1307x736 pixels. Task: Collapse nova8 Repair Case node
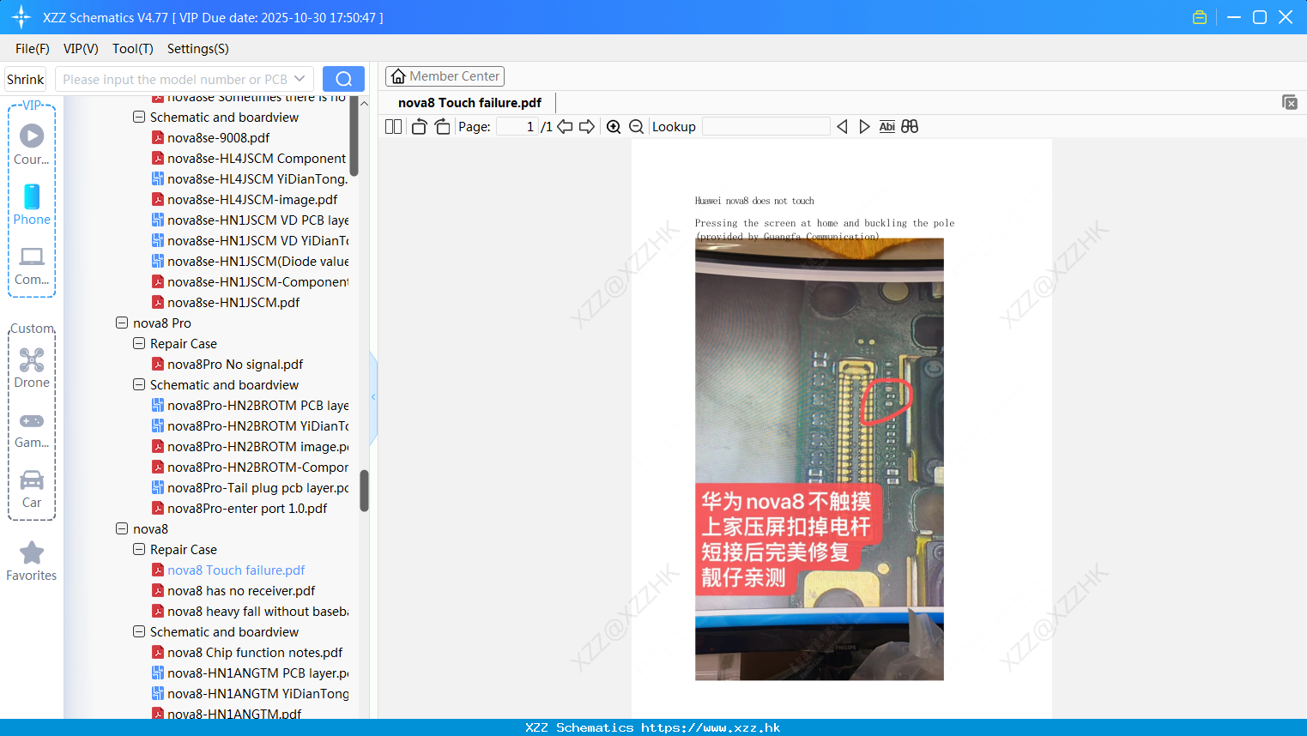point(139,549)
